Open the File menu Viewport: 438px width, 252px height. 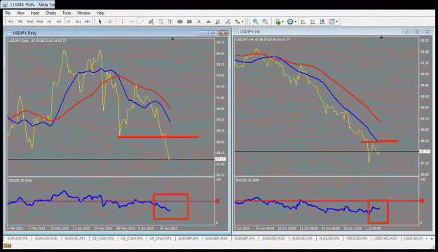pyautogui.click(x=8, y=13)
